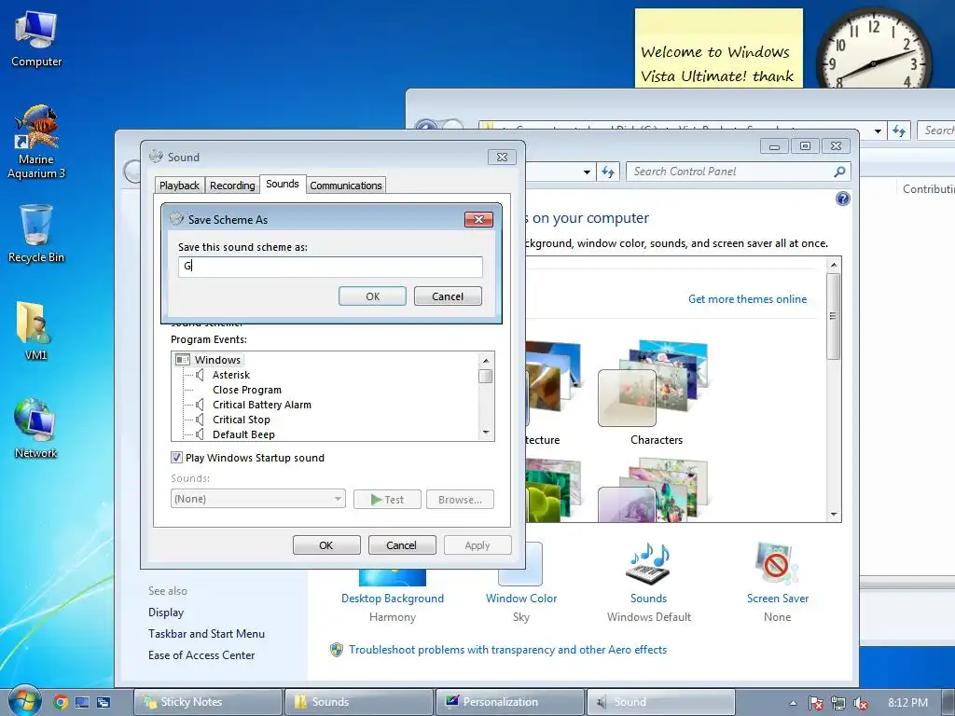
Task: Click the refresh icon in the Explorer window
Action: [899, 131]
